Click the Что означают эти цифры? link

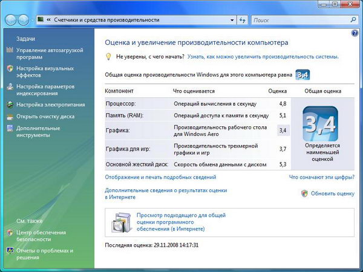click(x=321, y=178)
